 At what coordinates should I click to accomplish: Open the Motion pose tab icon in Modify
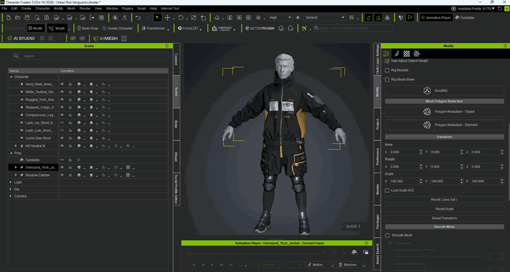click(397, 54)
